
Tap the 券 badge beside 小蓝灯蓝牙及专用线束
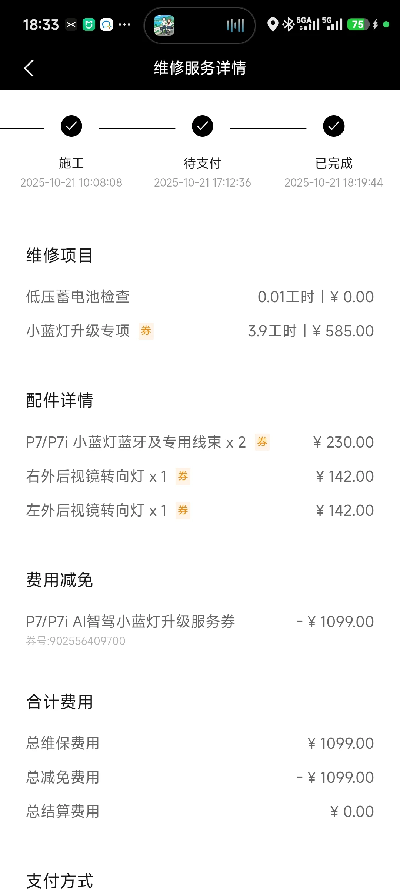(x=262, y=442)
